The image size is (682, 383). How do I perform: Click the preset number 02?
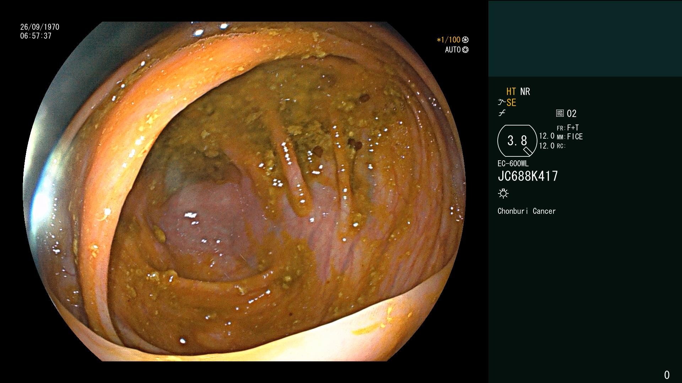572,114
